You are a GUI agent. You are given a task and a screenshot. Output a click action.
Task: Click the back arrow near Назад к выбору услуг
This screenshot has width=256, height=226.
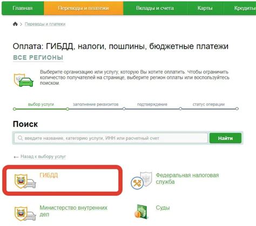coord(16,157)
